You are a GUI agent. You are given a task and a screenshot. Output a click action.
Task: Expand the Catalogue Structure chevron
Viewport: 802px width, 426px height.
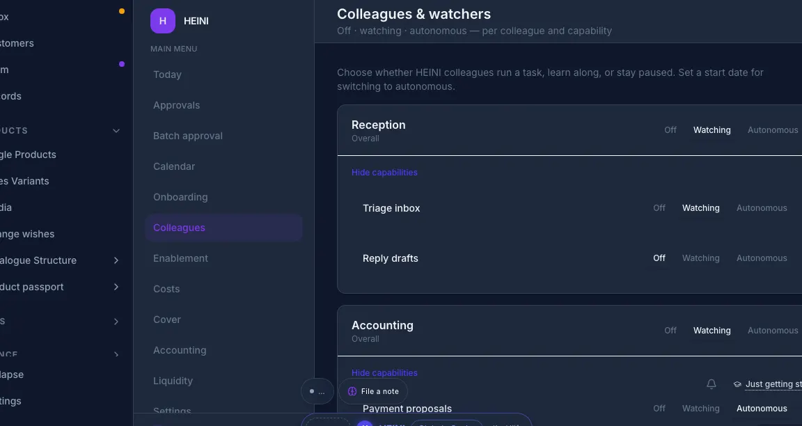116,260
